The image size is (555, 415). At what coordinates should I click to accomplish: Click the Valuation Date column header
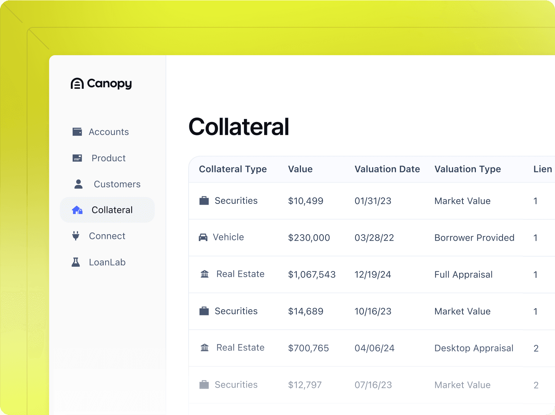coord(387,169)
